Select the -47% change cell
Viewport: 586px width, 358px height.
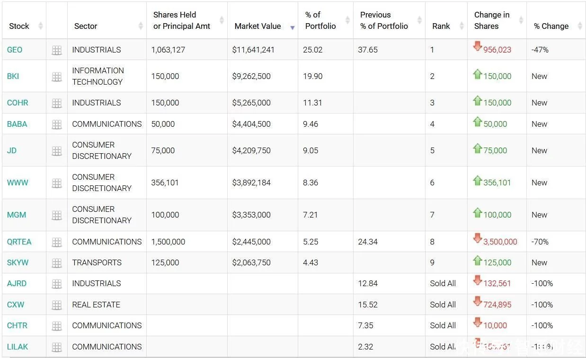(x=556, y=50)
